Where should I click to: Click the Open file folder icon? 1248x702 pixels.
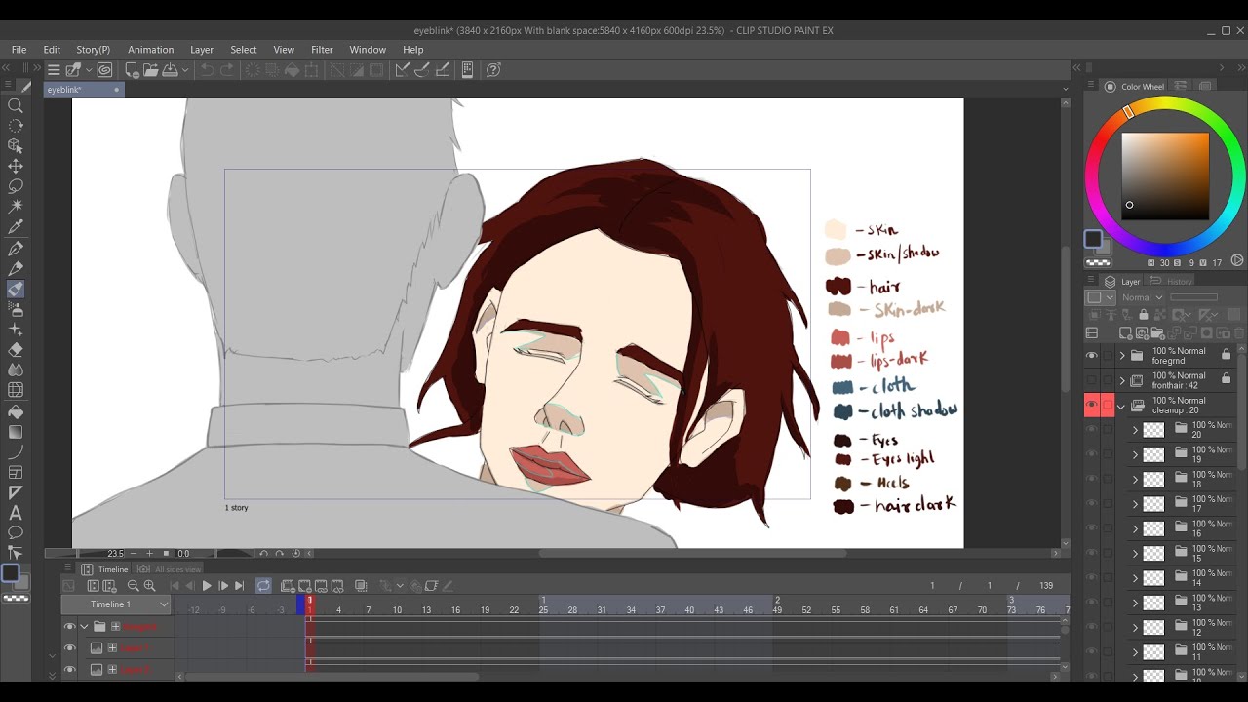150,70
